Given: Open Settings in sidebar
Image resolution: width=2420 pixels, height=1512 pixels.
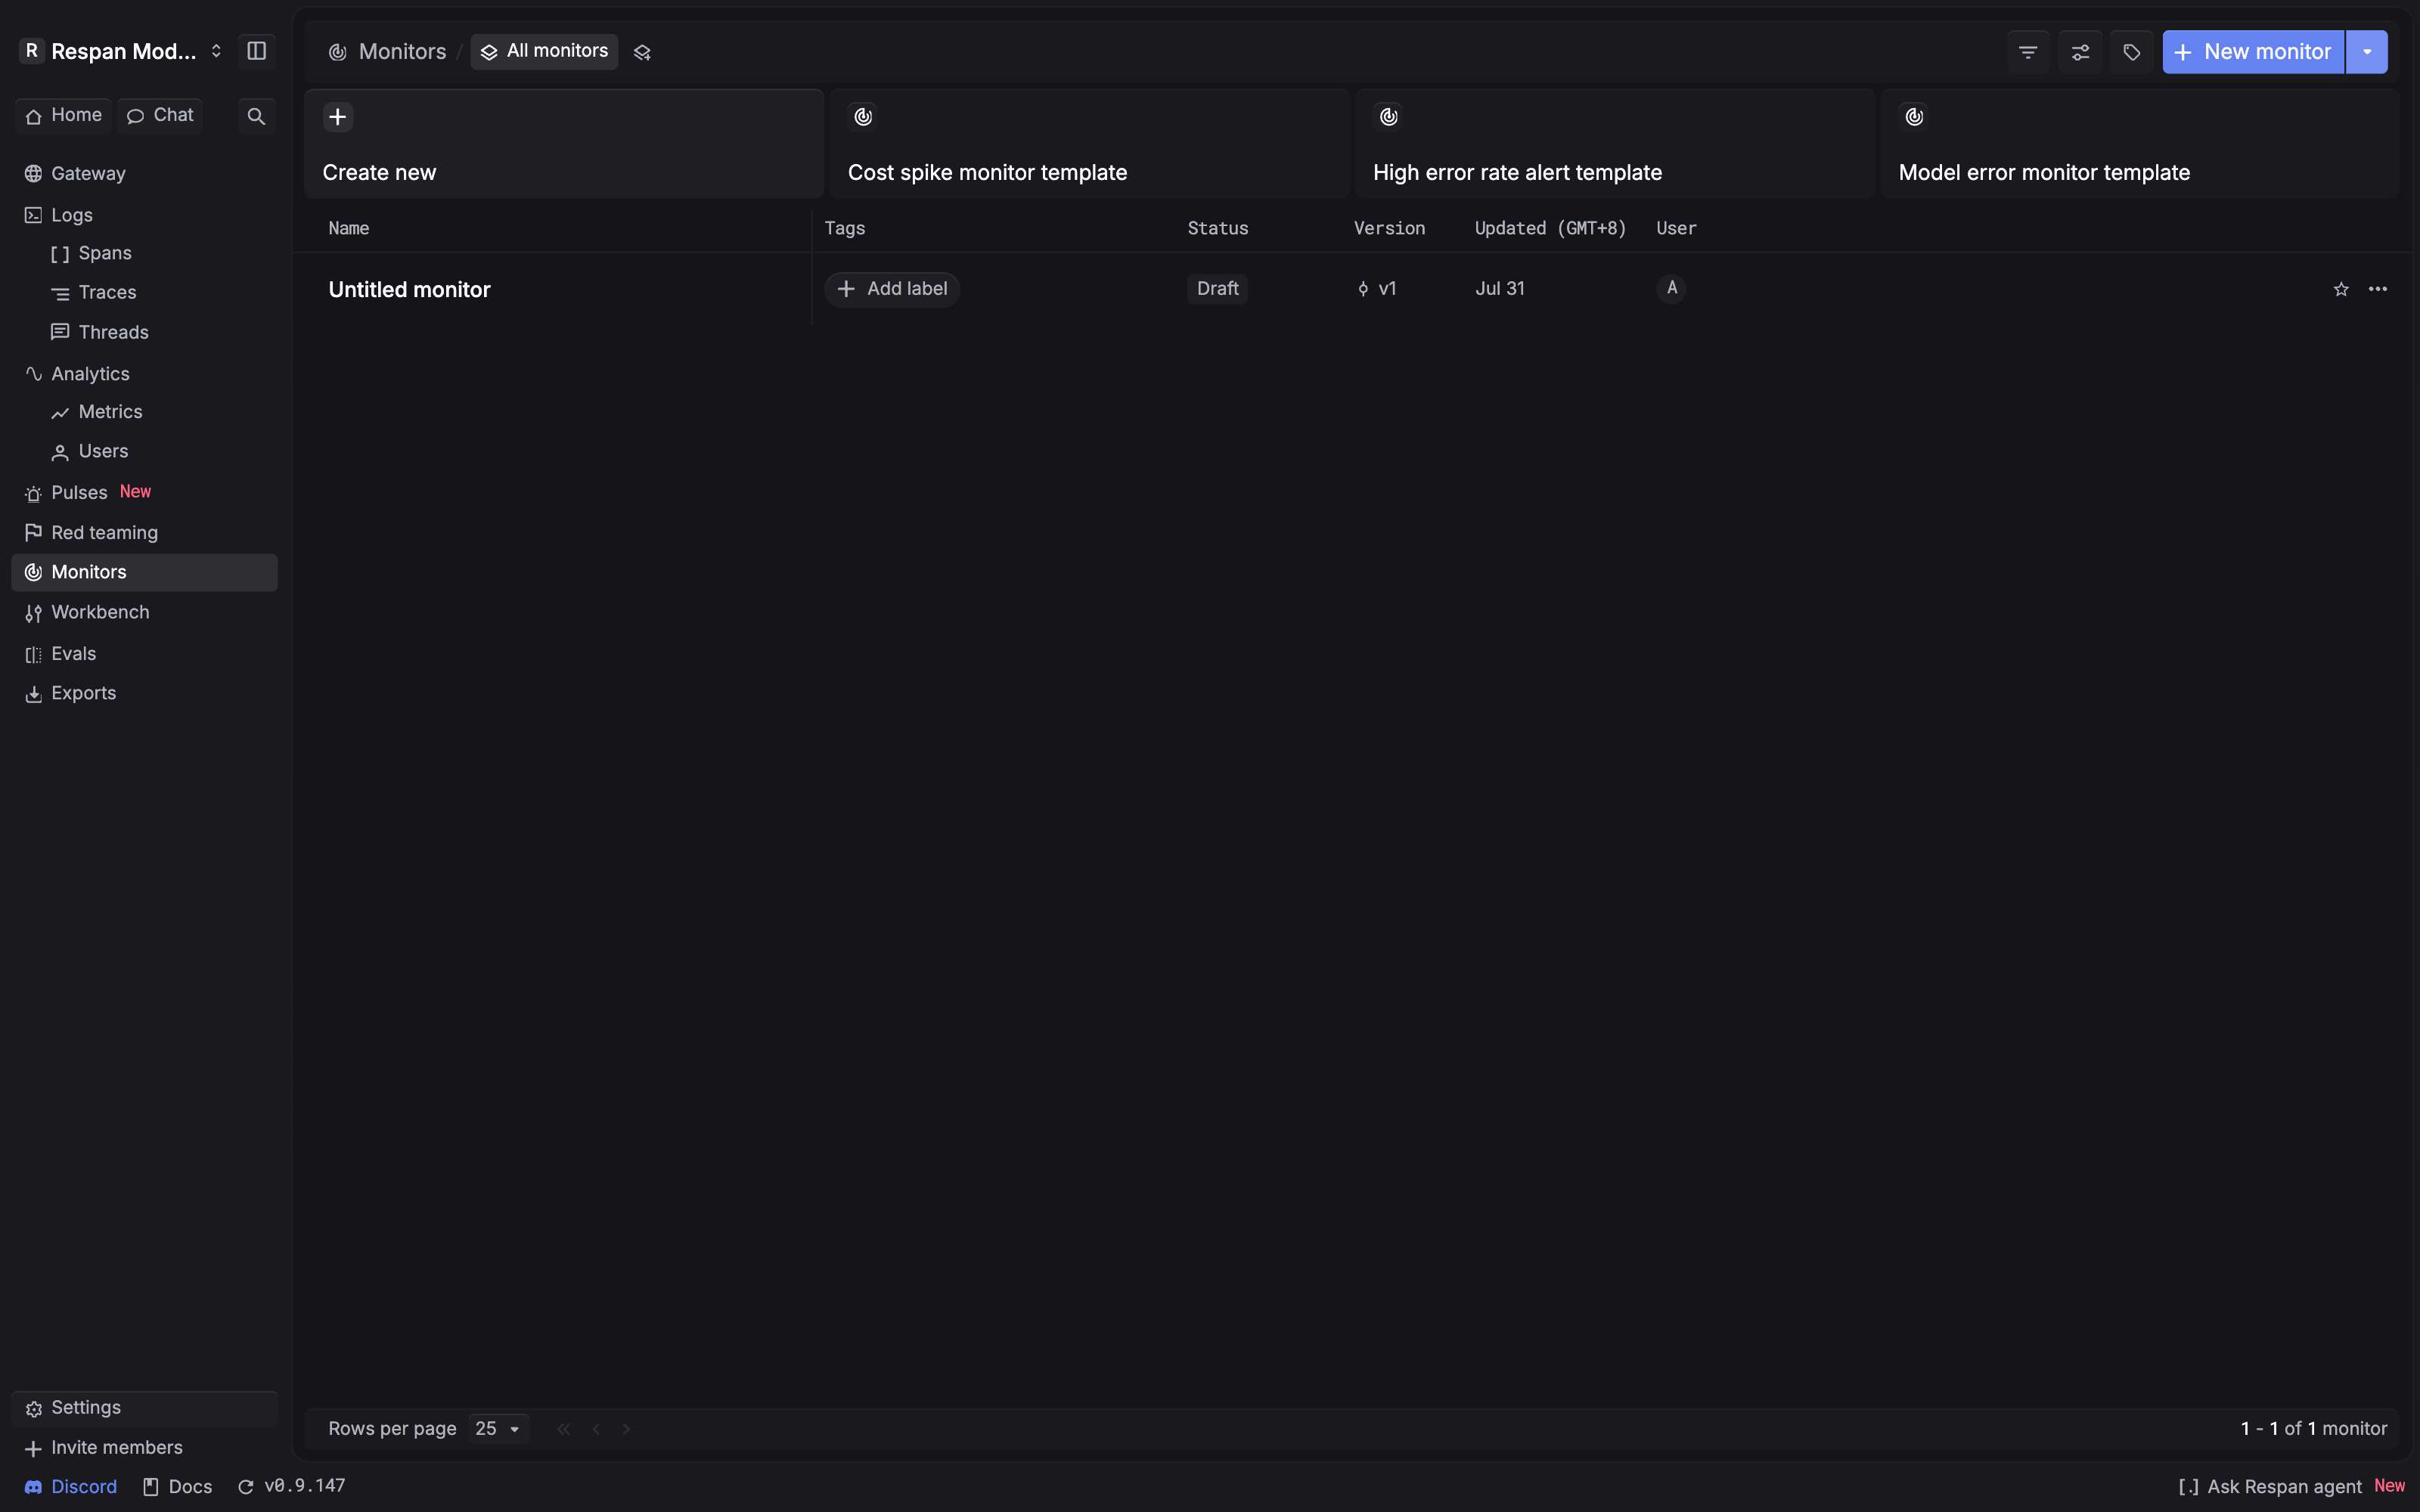Looking at the screenshot, I should [x=145, y=1408].
